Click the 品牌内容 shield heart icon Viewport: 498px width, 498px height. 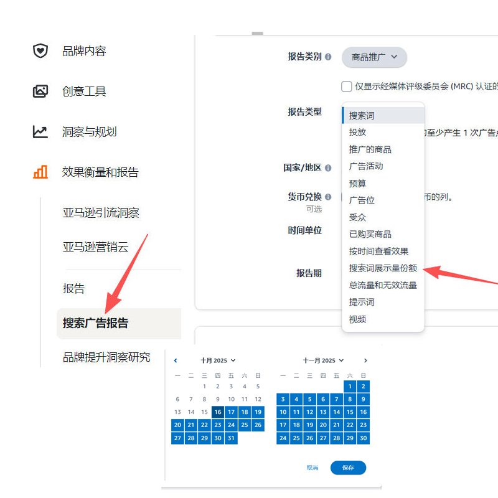(x=40, y=51)
